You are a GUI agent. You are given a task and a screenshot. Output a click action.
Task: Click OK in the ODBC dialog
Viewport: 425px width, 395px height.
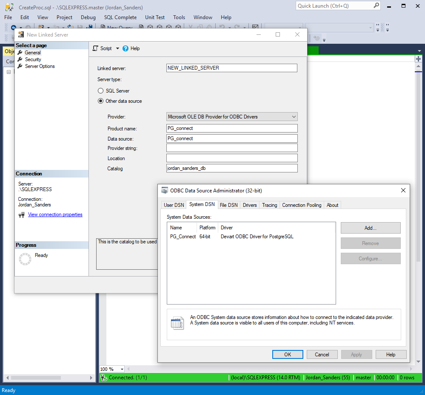[x=288, y=354]
